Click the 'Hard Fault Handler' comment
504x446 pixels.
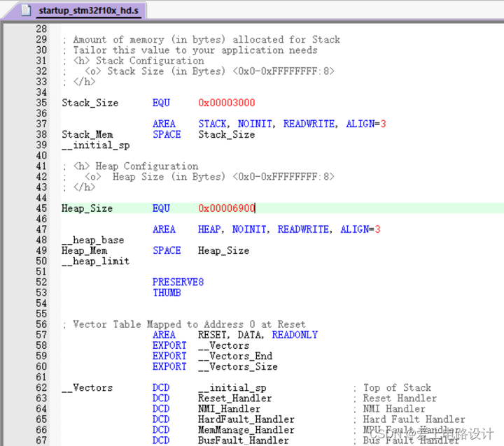pos(414,419)
